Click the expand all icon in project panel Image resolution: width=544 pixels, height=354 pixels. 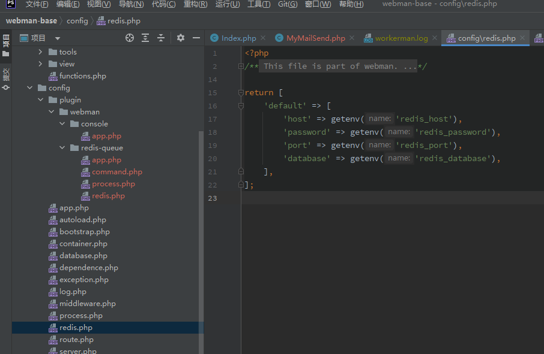click(145, 38)
